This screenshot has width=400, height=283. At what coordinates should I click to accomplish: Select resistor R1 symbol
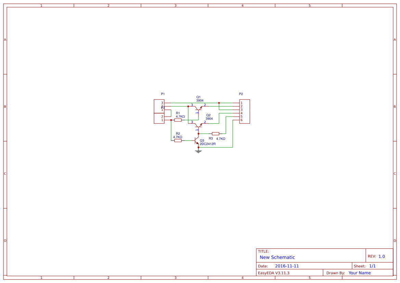pyautogui.click(x=178, y=120)
